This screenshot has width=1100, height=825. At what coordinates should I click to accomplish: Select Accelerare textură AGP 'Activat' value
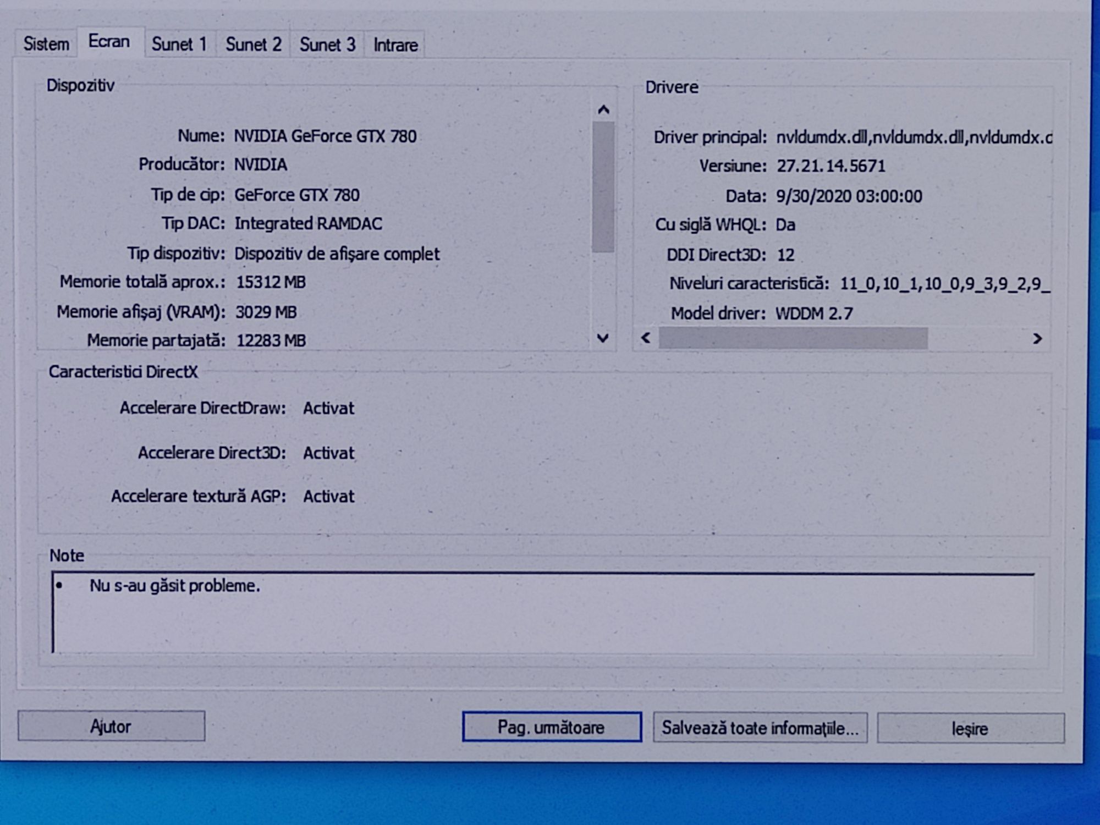328,496
